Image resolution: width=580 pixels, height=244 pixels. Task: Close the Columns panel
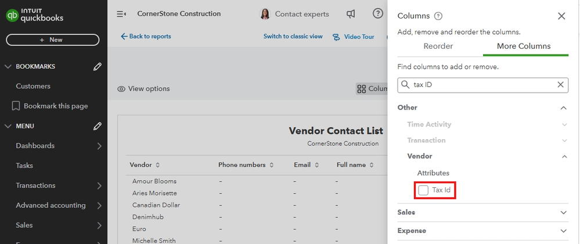(561, 16)
